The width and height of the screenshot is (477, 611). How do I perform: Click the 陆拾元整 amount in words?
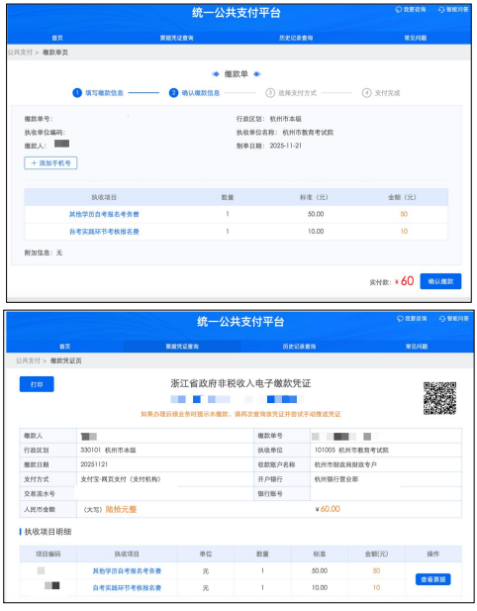coord(121,509)
